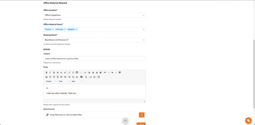Remove the Flipchart tag
Image resolution: width=255 pixels, height=125 pixels.
coord(53,30)
